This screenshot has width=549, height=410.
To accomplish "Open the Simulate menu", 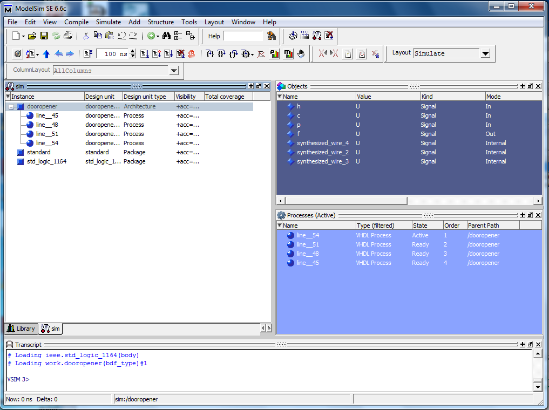I will coord(109,22).
